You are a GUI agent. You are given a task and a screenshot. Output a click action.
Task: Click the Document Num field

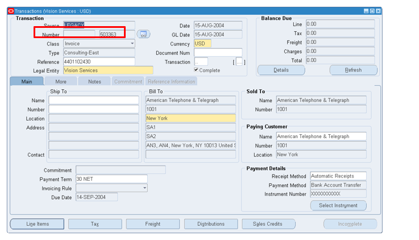point(218,53)
